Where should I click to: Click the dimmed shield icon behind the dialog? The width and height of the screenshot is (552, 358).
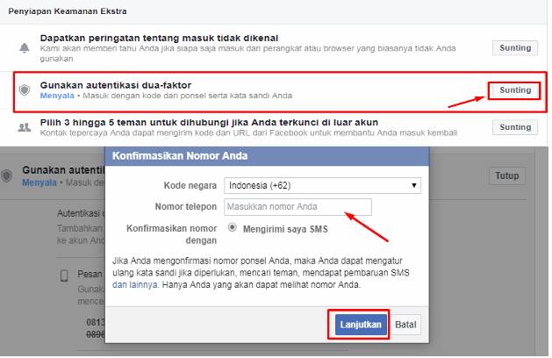click(8, 175)
